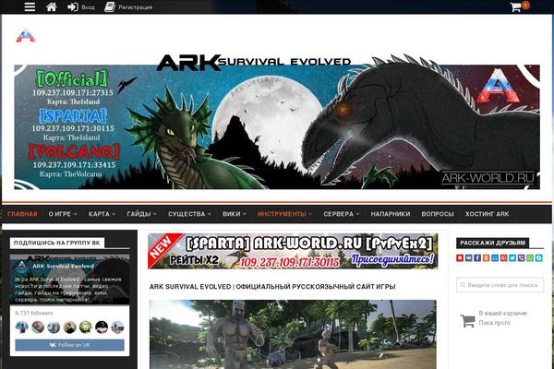Share page via WhatsApp icon
This screenshot has height=369, width=554.
point(530,258)
